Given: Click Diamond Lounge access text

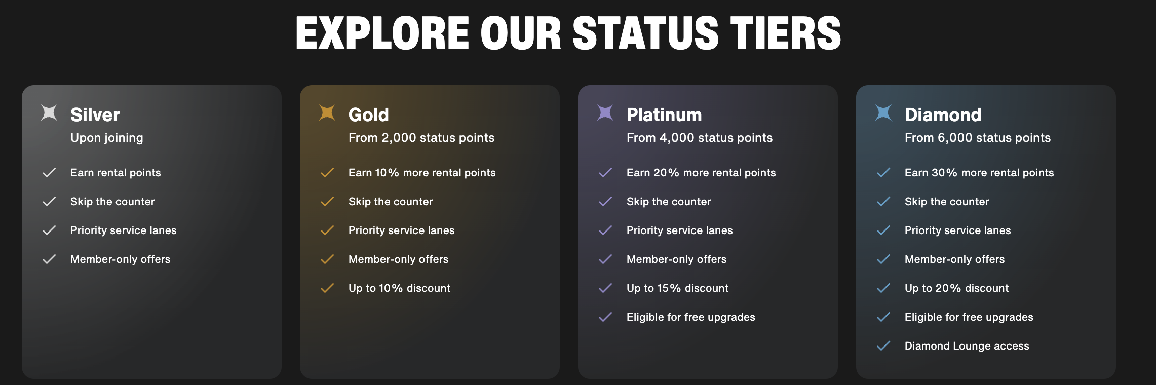Looking at the screenshot, I should 967,346.
